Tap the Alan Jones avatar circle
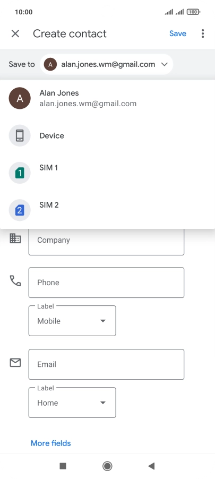 coord(20,98)
